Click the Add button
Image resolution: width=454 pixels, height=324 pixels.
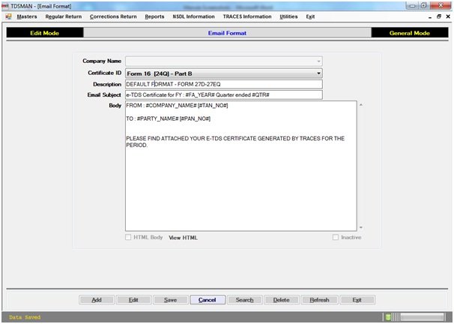[97, 300]
